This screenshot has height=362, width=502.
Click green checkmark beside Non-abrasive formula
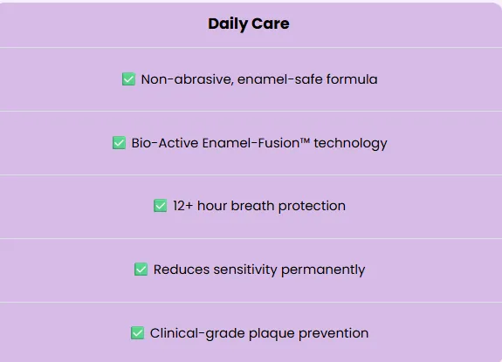pos(128,79)
